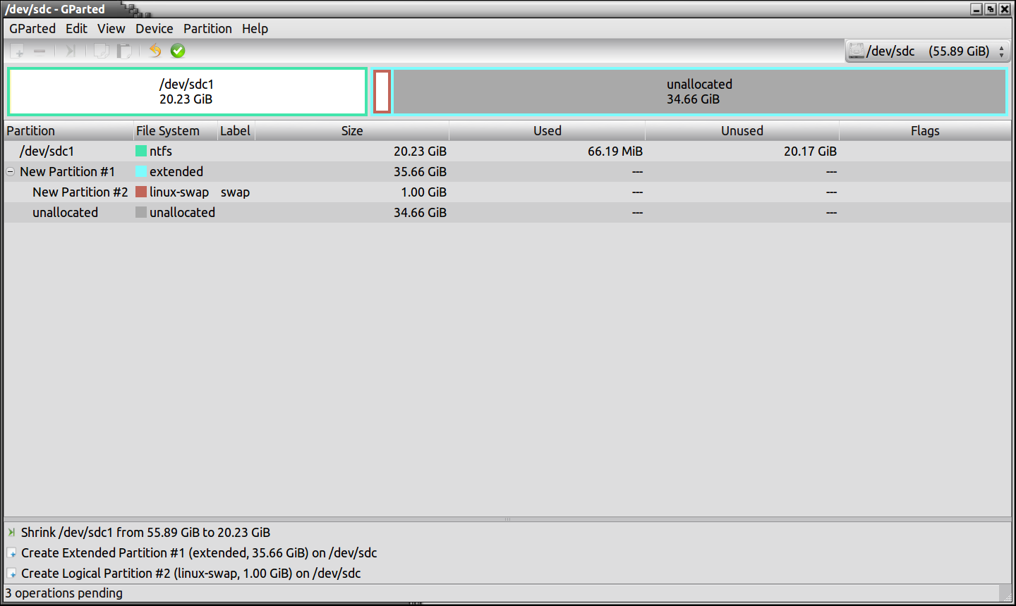This screenshot has height=606, width=1016.
Task: Open the View menu
Action: click(111, 29)
